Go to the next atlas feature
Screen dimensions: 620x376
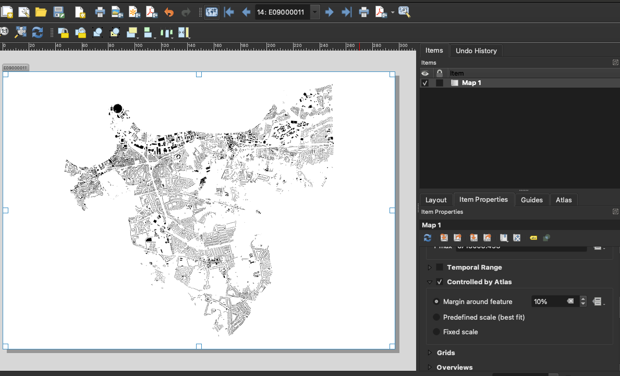pos(329,11)
